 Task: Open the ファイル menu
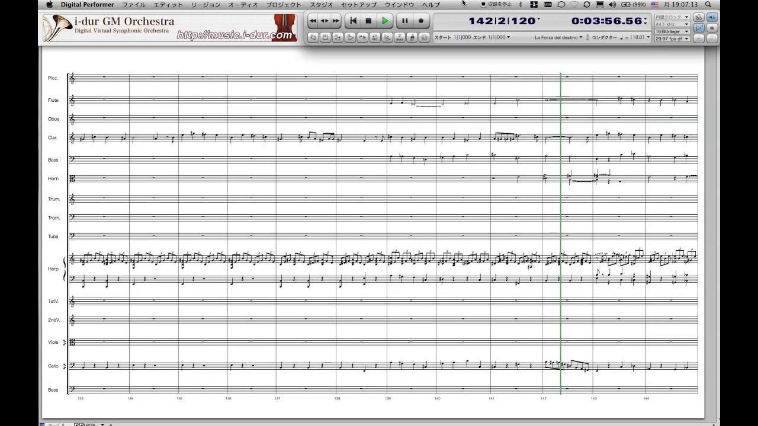point(134,5)
